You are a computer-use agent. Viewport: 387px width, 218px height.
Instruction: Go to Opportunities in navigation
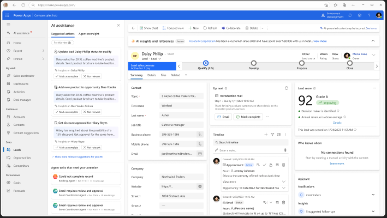(x=22, y=158)
